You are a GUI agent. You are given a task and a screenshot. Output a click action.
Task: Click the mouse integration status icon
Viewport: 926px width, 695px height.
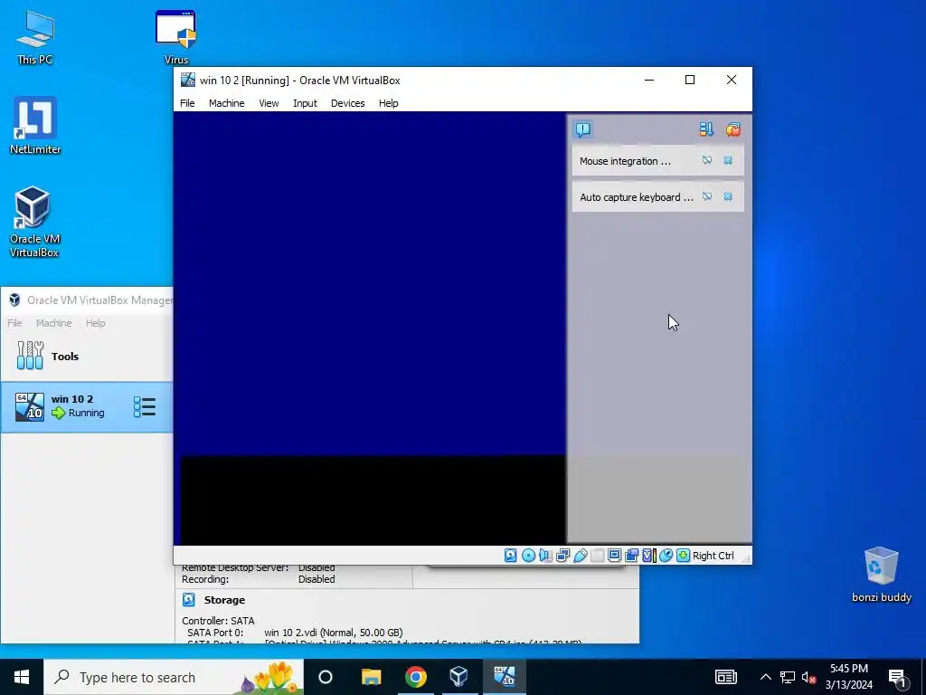point(666,556)
